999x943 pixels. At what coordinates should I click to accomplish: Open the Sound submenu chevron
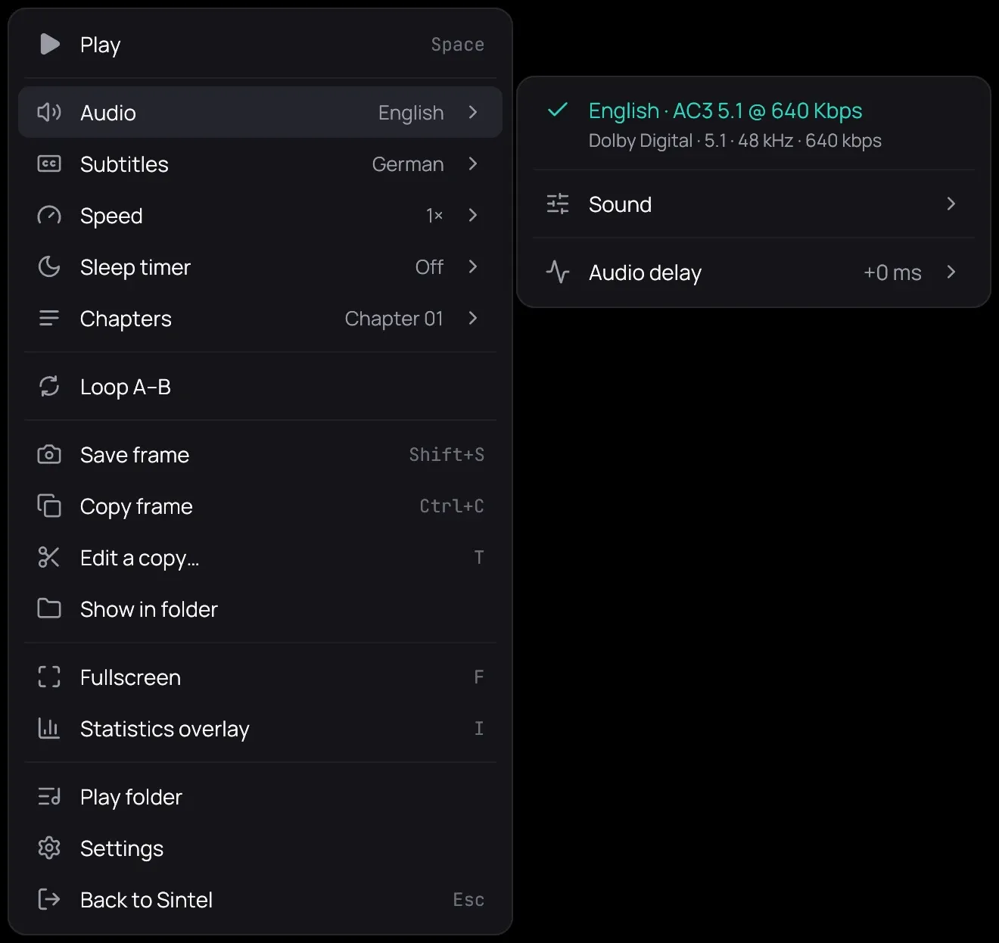pyautogui.click(x=951, y=204)
